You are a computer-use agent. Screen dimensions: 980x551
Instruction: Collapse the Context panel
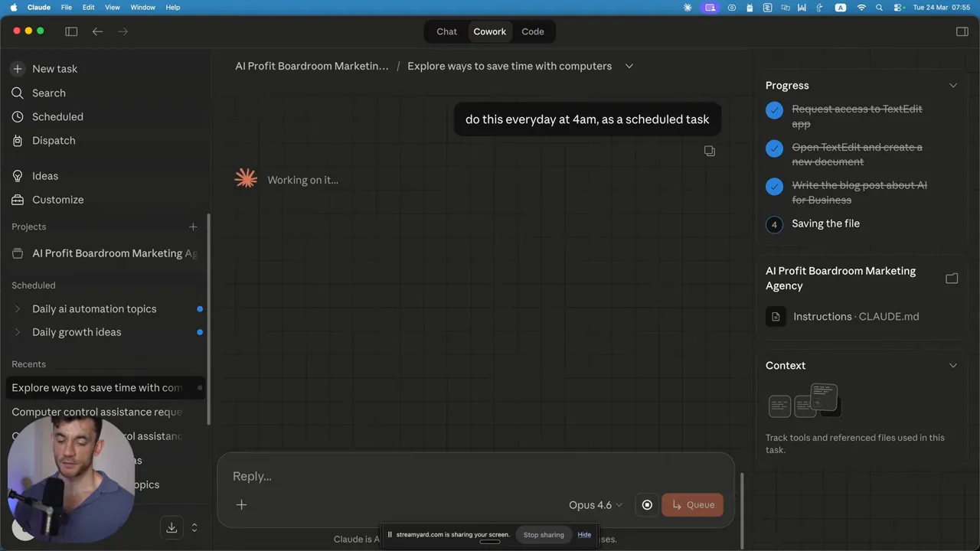[953, 366]
